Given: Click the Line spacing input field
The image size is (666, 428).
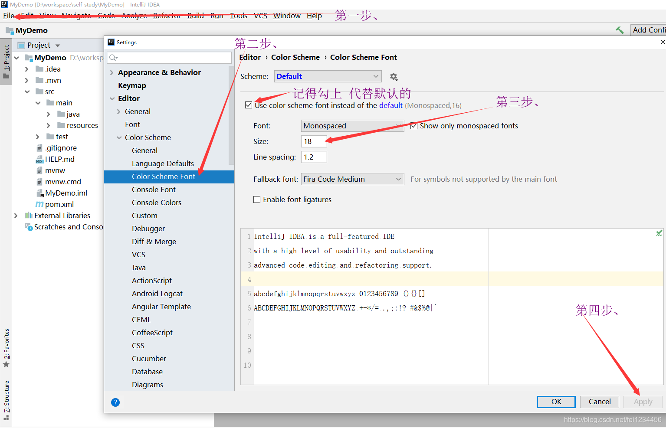Looking at the screenshot, I should coord(314,157).
